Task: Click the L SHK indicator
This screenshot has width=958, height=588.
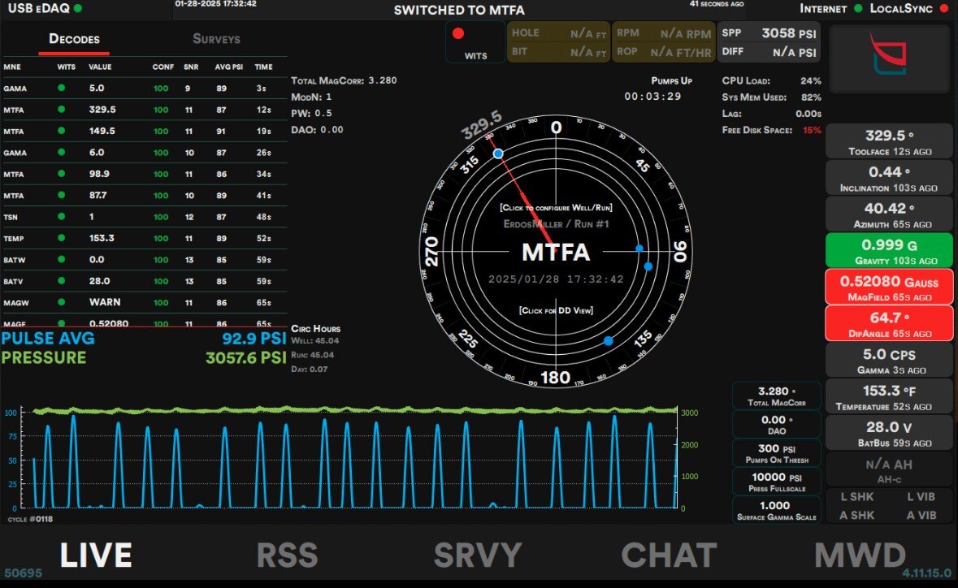Action: click(x=856, y=497)
